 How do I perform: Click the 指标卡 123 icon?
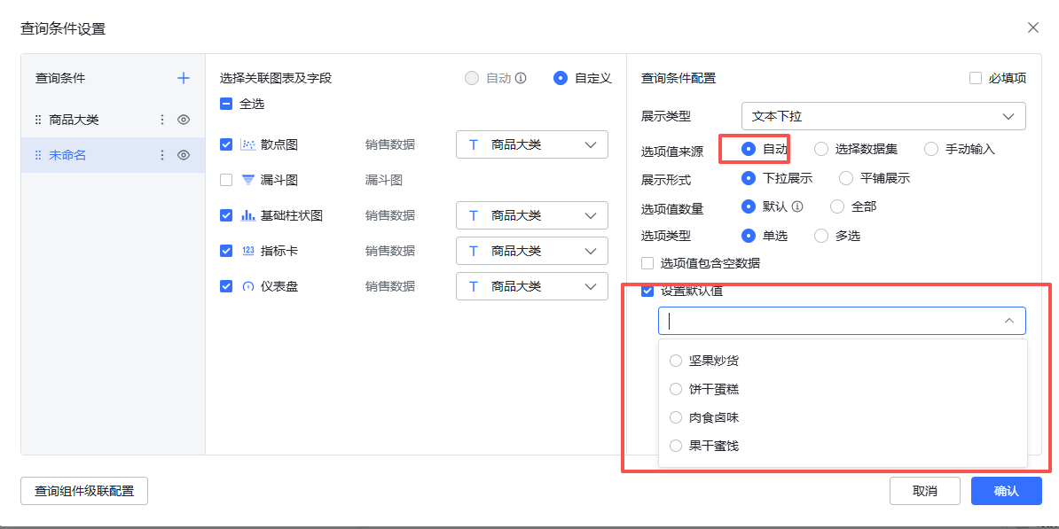pyautogui.click(x=247, y=251)
